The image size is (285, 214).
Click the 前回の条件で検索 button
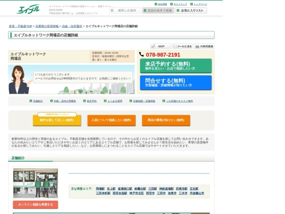(158, 10)
